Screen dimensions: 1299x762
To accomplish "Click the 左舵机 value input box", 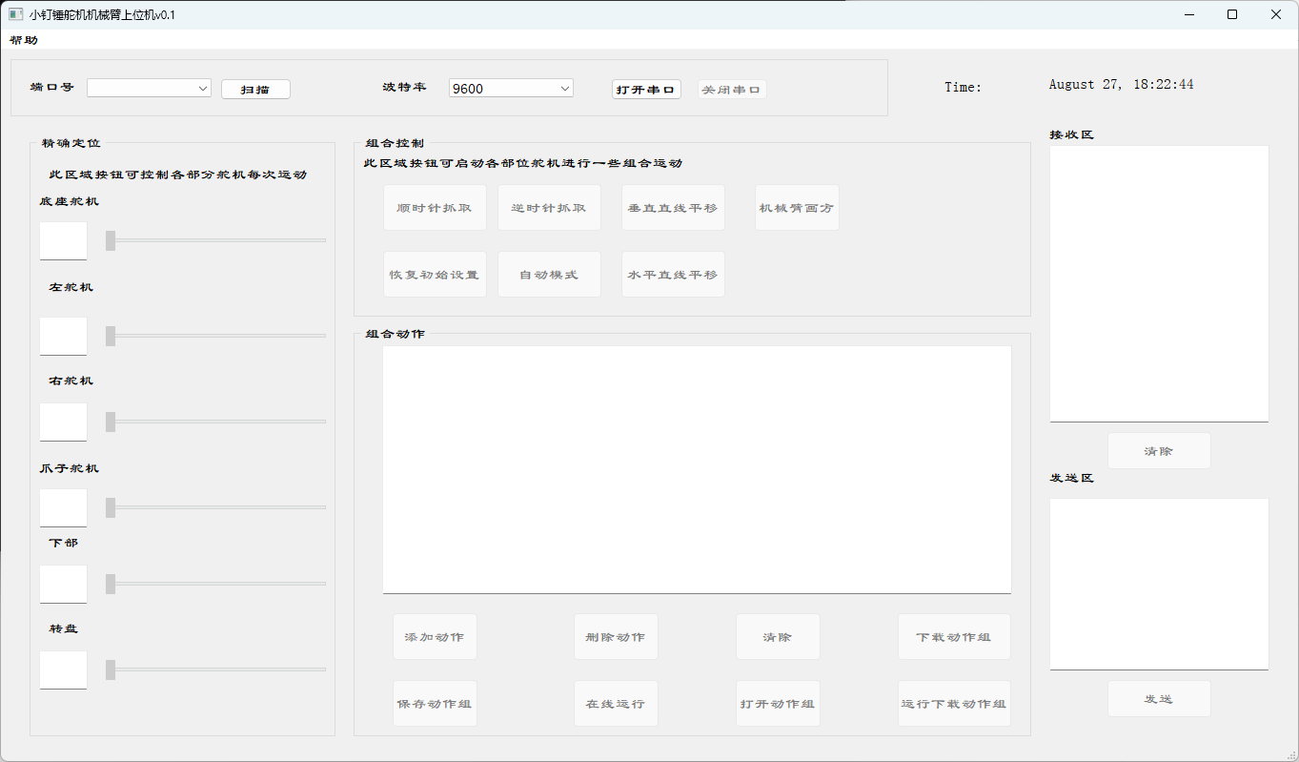I will [63, 336].
